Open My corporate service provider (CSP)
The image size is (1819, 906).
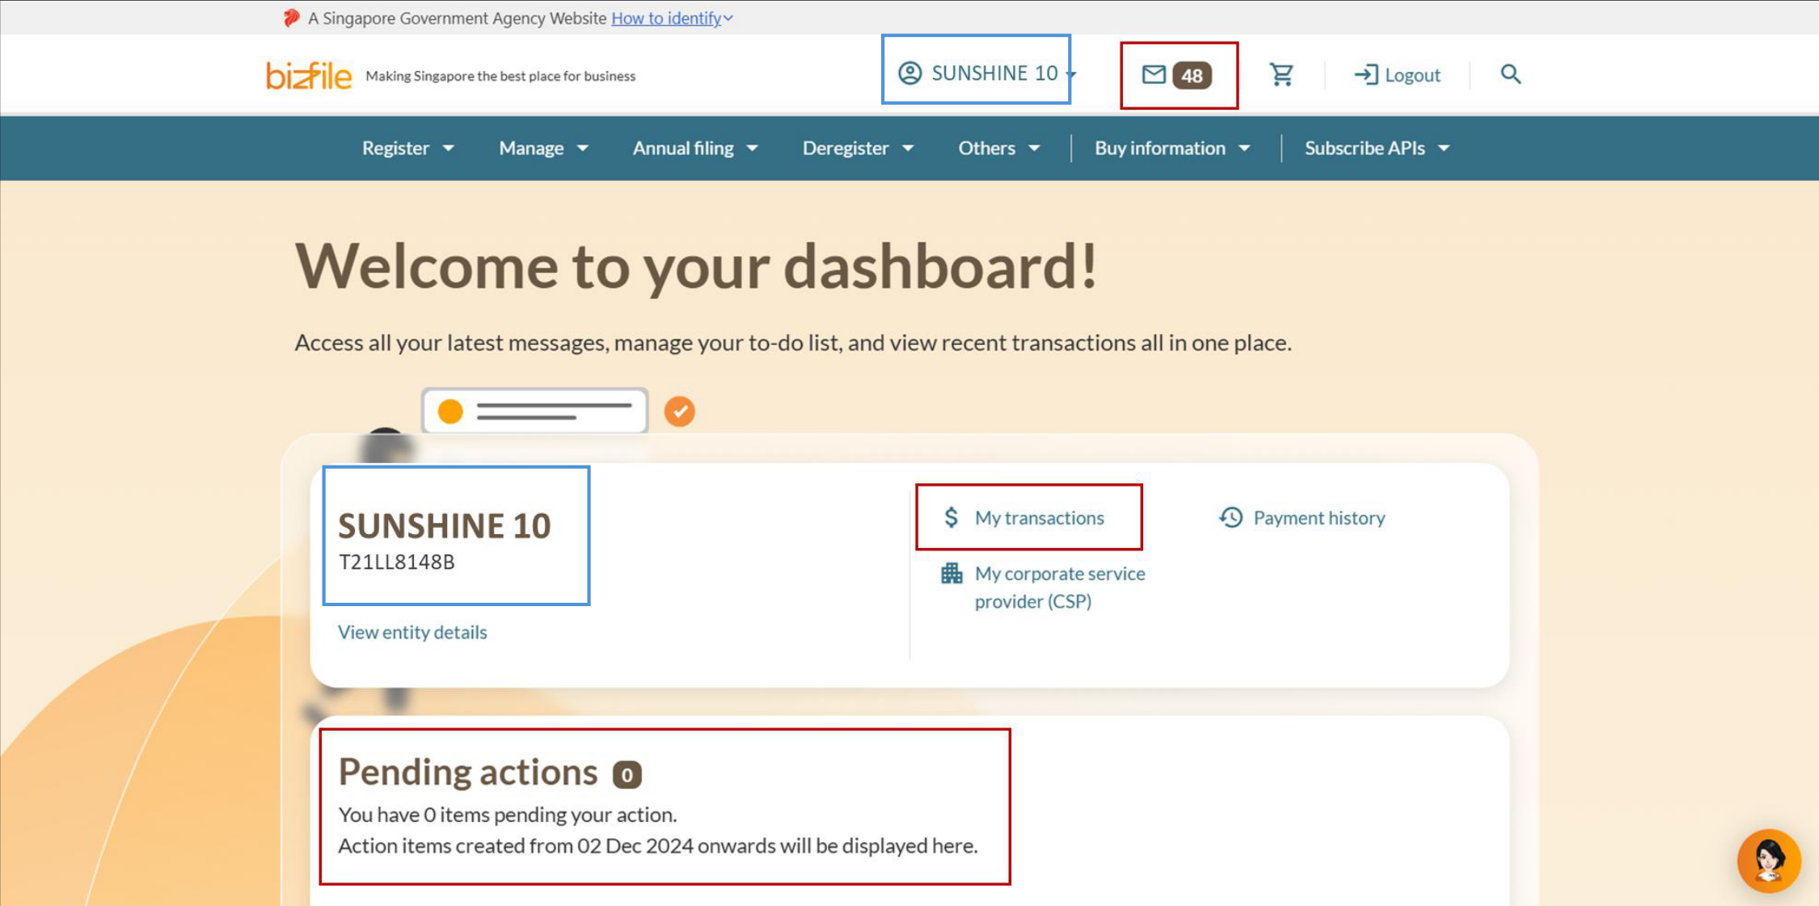(1059, 587)
